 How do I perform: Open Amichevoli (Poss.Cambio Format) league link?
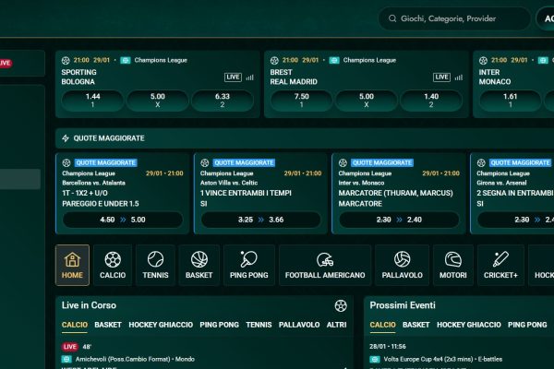pyautogui.click(x=135, y=359)
